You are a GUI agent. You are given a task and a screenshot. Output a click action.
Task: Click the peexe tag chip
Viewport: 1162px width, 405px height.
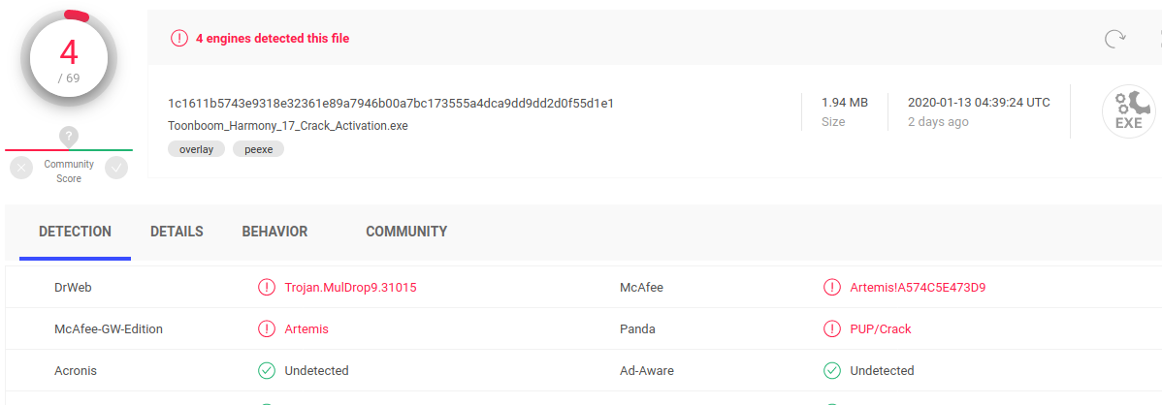tap(258, 149)
